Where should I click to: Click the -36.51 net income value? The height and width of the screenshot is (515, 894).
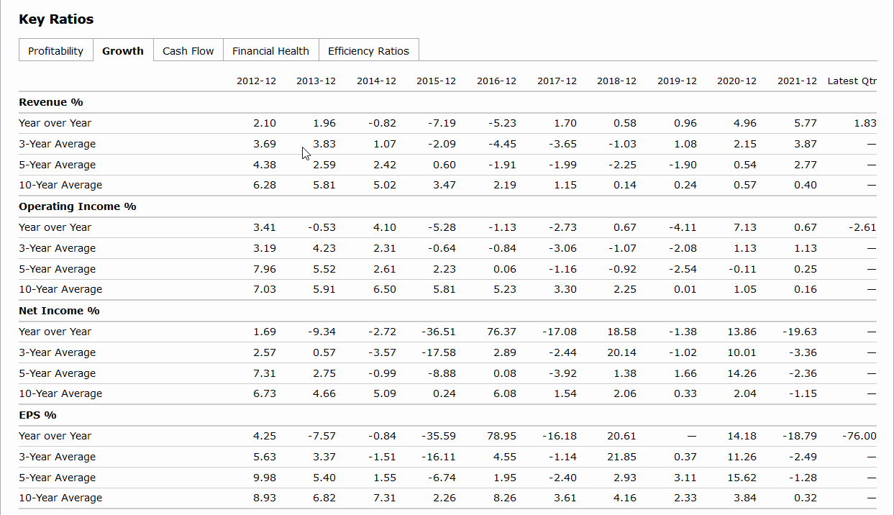[439, 332]
